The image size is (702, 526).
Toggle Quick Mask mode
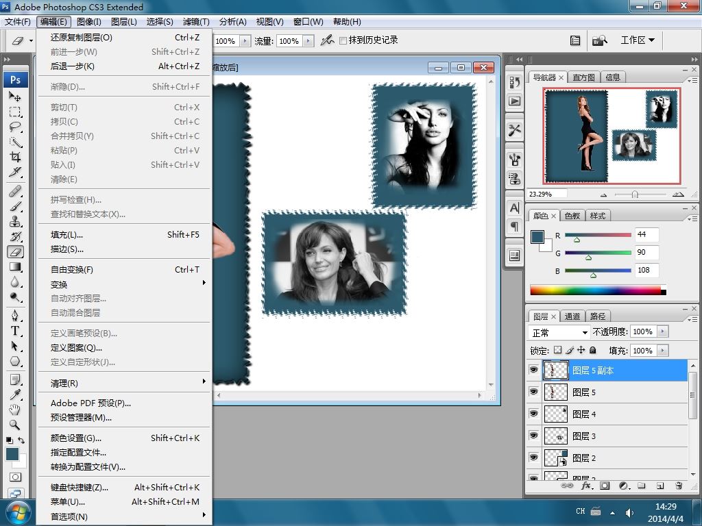pyautogui.click(x=15, y=477)
